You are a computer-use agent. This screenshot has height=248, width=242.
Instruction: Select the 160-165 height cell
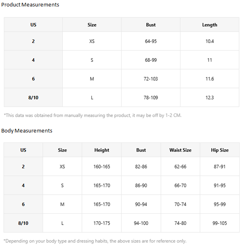click(101, 166)
